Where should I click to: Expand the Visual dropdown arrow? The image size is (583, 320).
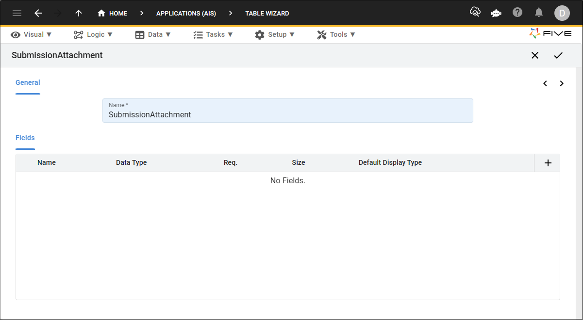[50, 34]
